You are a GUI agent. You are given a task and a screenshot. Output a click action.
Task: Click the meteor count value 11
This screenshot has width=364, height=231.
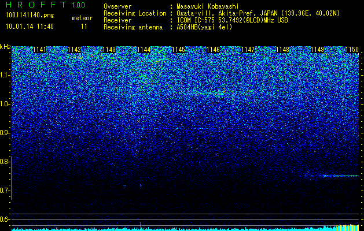pyautogui.click(x=84, y=27)
